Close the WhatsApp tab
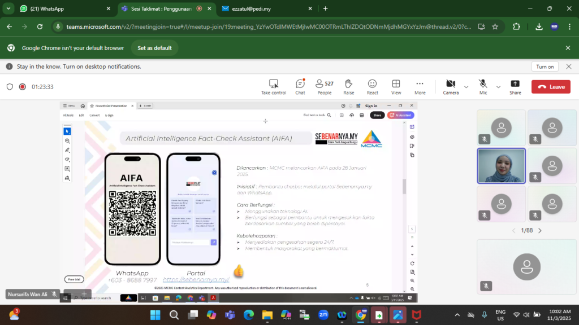The width and height of the screenshot is (579, 325). pyautogui.click(x=108, y=8)
